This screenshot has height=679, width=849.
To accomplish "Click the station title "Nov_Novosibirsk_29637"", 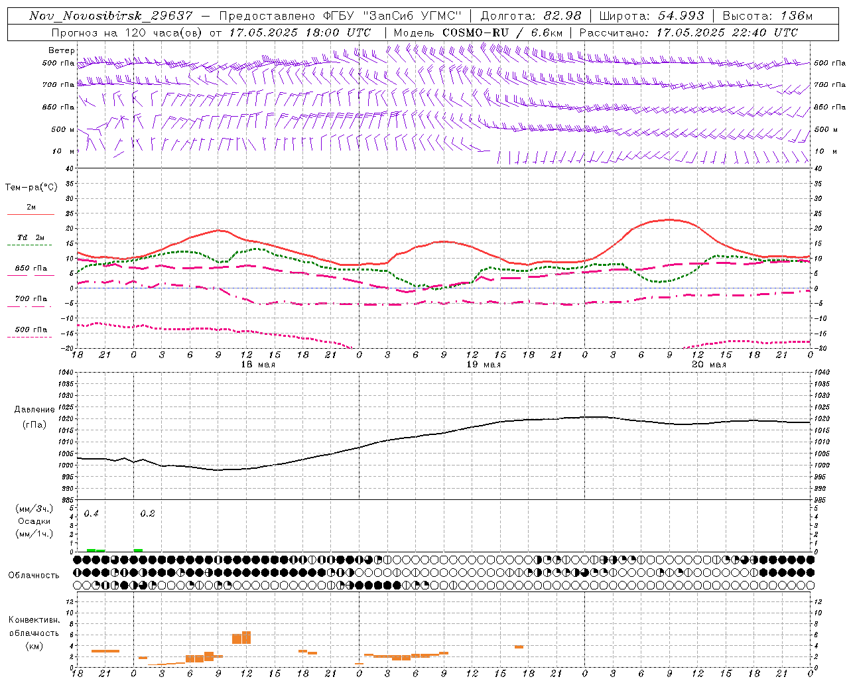I will (x=111, y=16).
